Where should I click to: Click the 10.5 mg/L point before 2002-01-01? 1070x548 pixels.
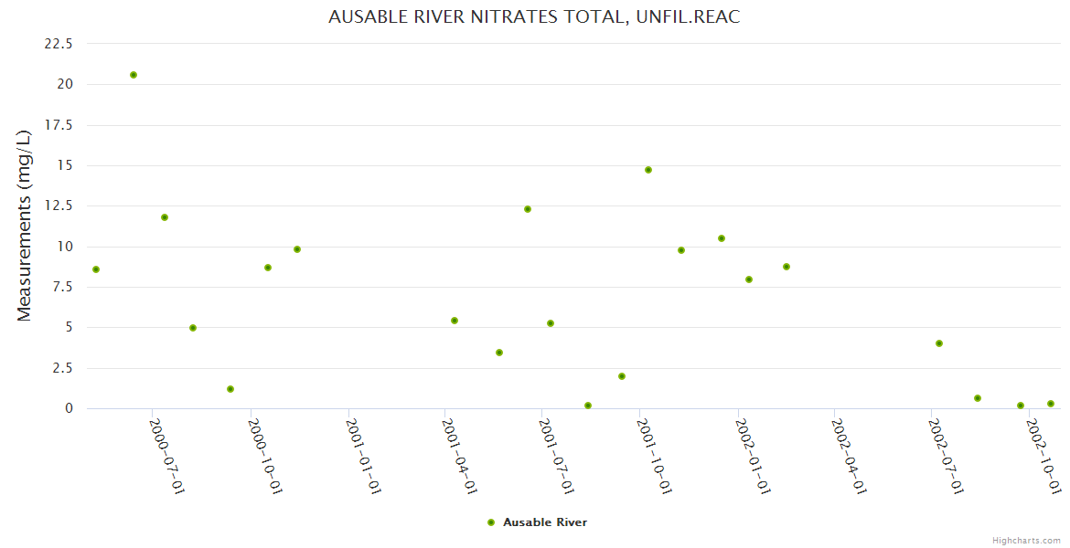click(722, 238)
